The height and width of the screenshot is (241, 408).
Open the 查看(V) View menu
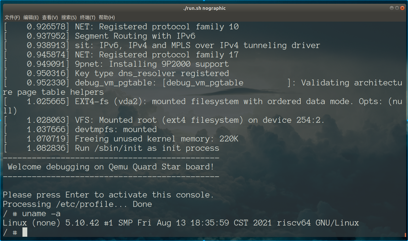(50, 17)
